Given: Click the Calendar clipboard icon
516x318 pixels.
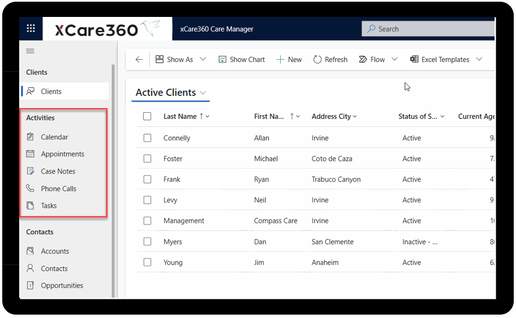Looking at the screenshot, I should pos(30,136).
